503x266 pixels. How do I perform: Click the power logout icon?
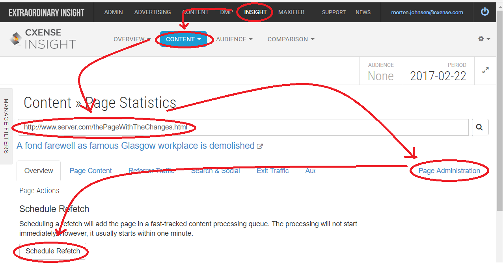pyautogui.click(x=485, y=12)
